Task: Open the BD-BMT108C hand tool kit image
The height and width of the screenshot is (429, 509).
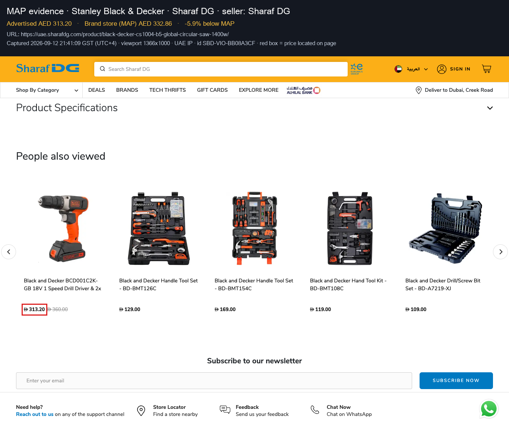Action: [350, 228]
